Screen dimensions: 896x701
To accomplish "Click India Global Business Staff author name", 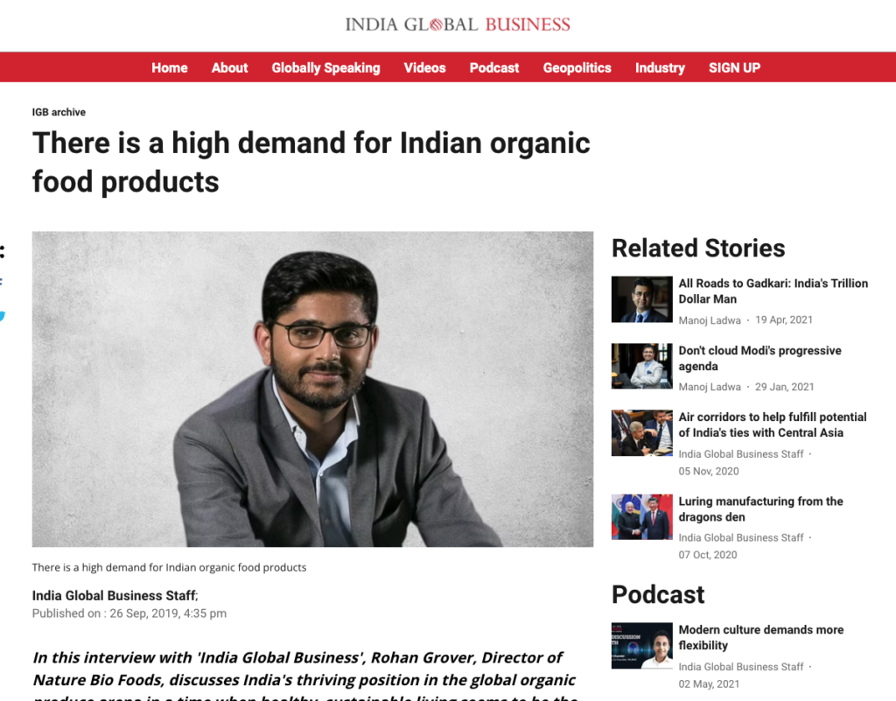I will click(114, 595).
